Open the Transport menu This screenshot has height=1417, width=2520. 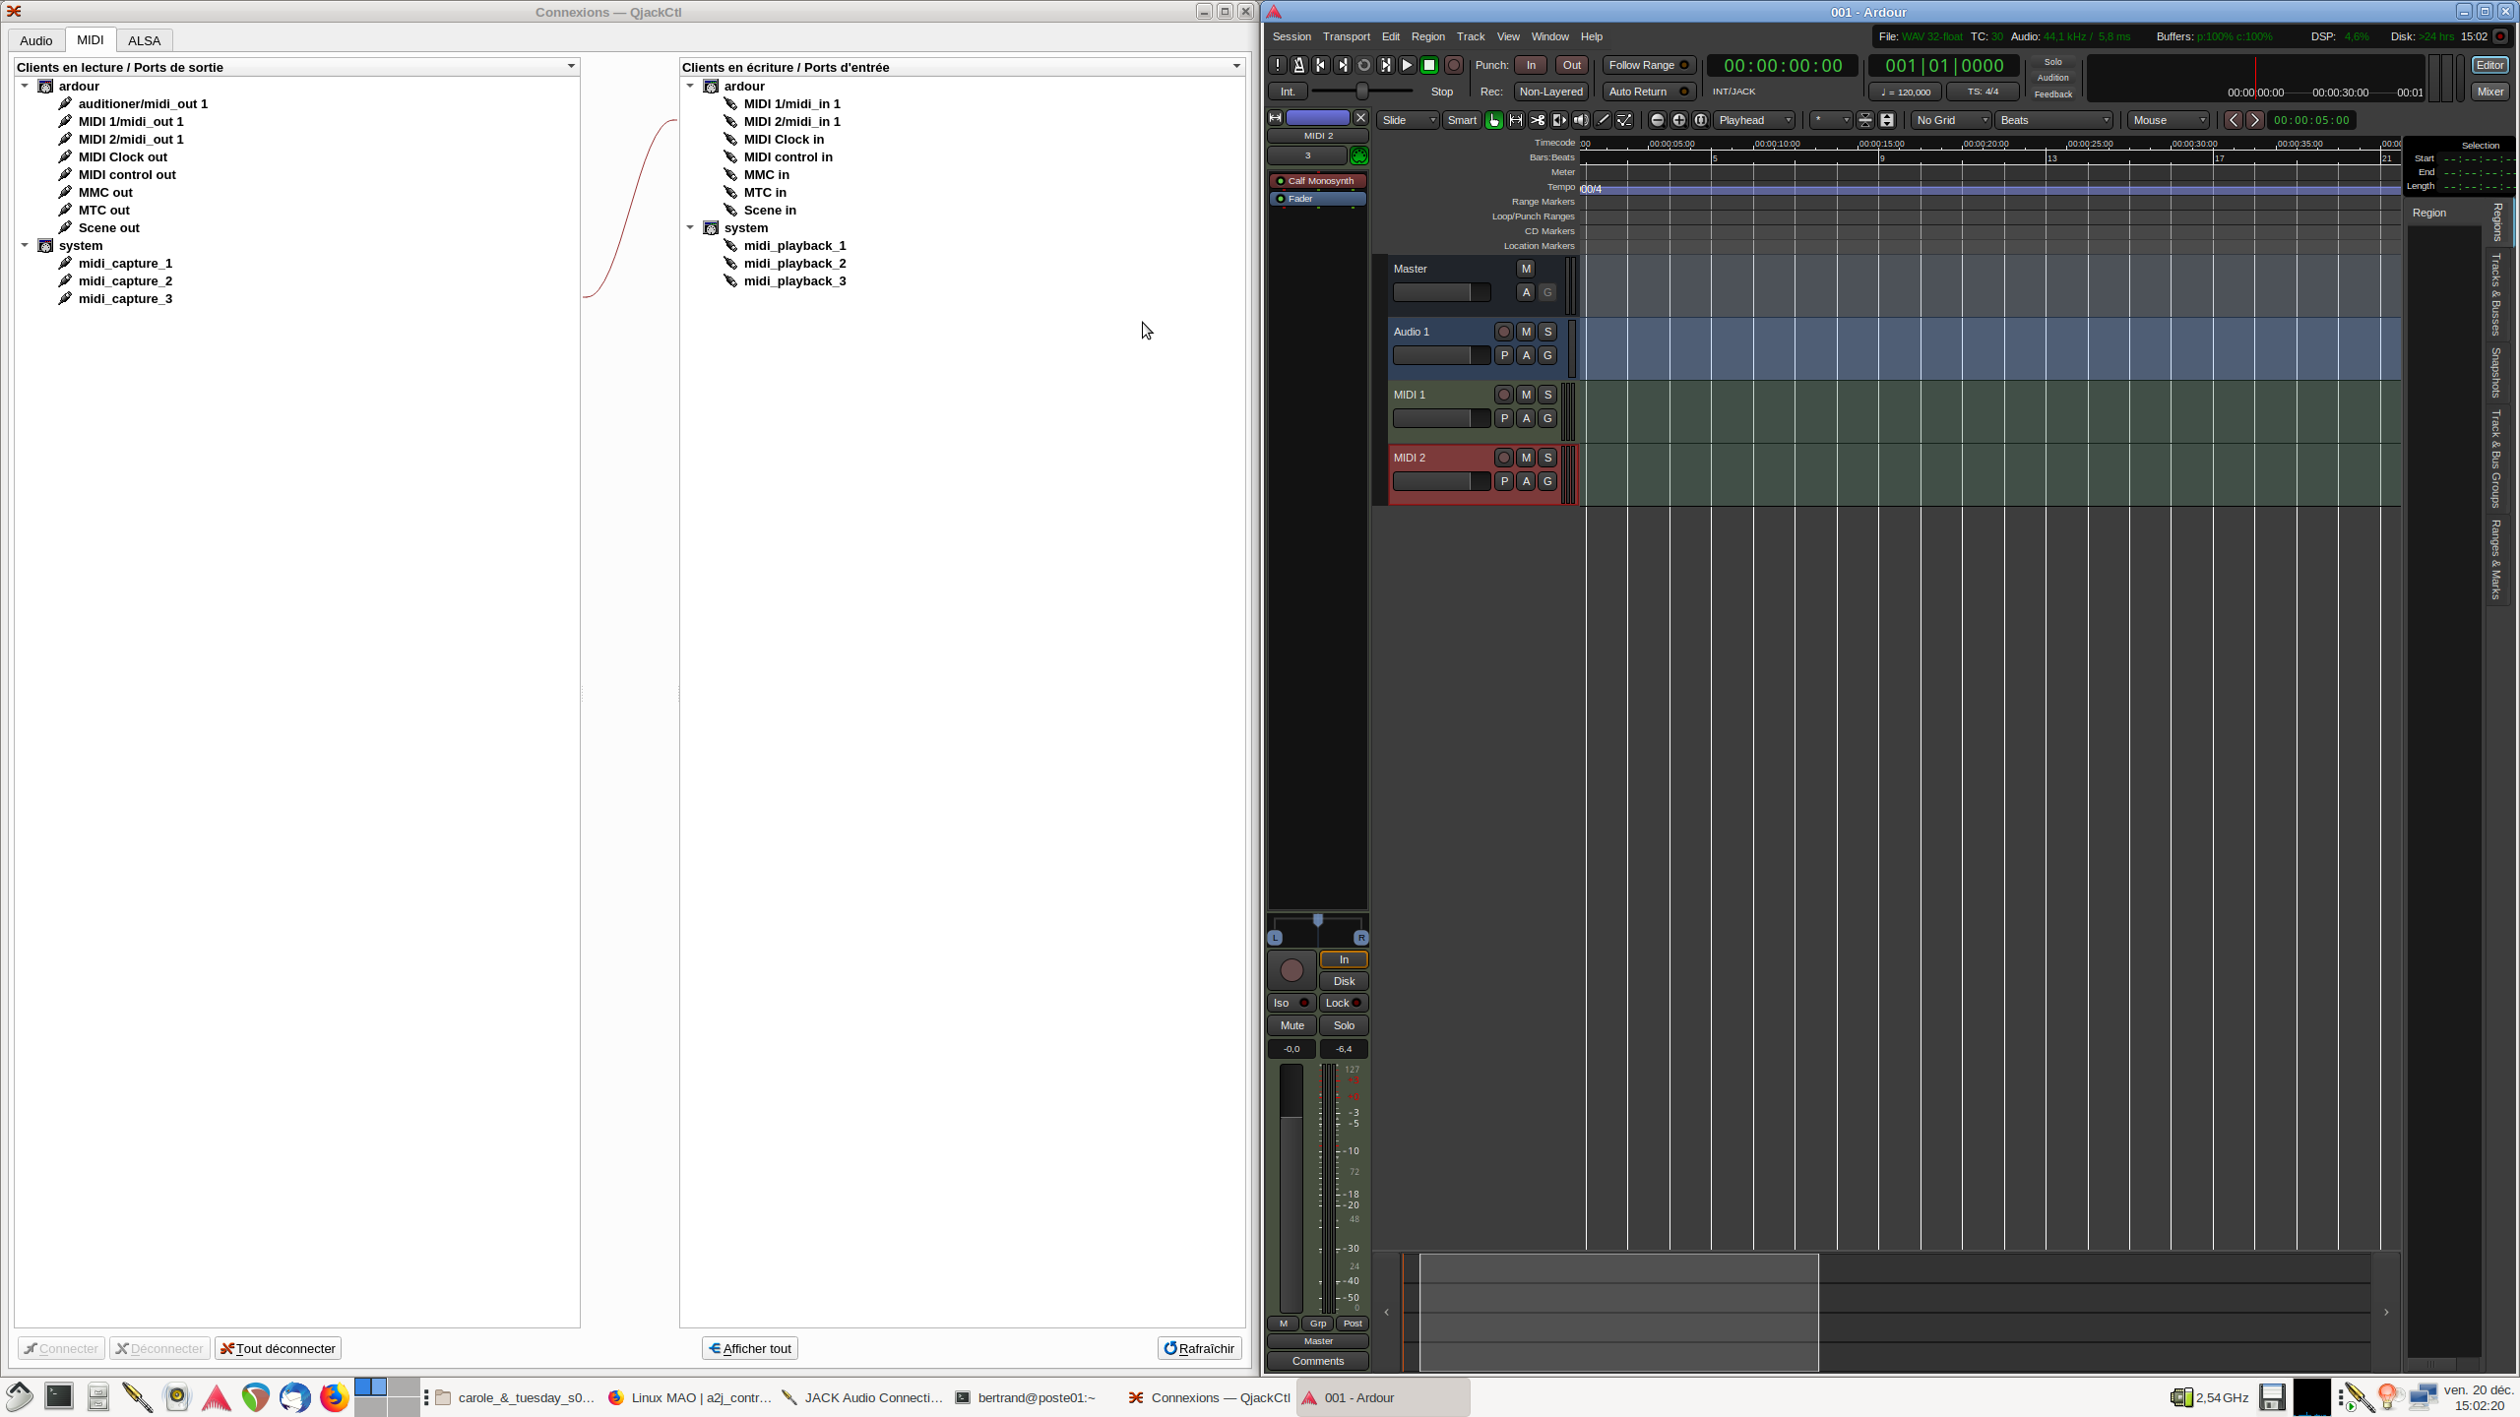pos(1346,36)
